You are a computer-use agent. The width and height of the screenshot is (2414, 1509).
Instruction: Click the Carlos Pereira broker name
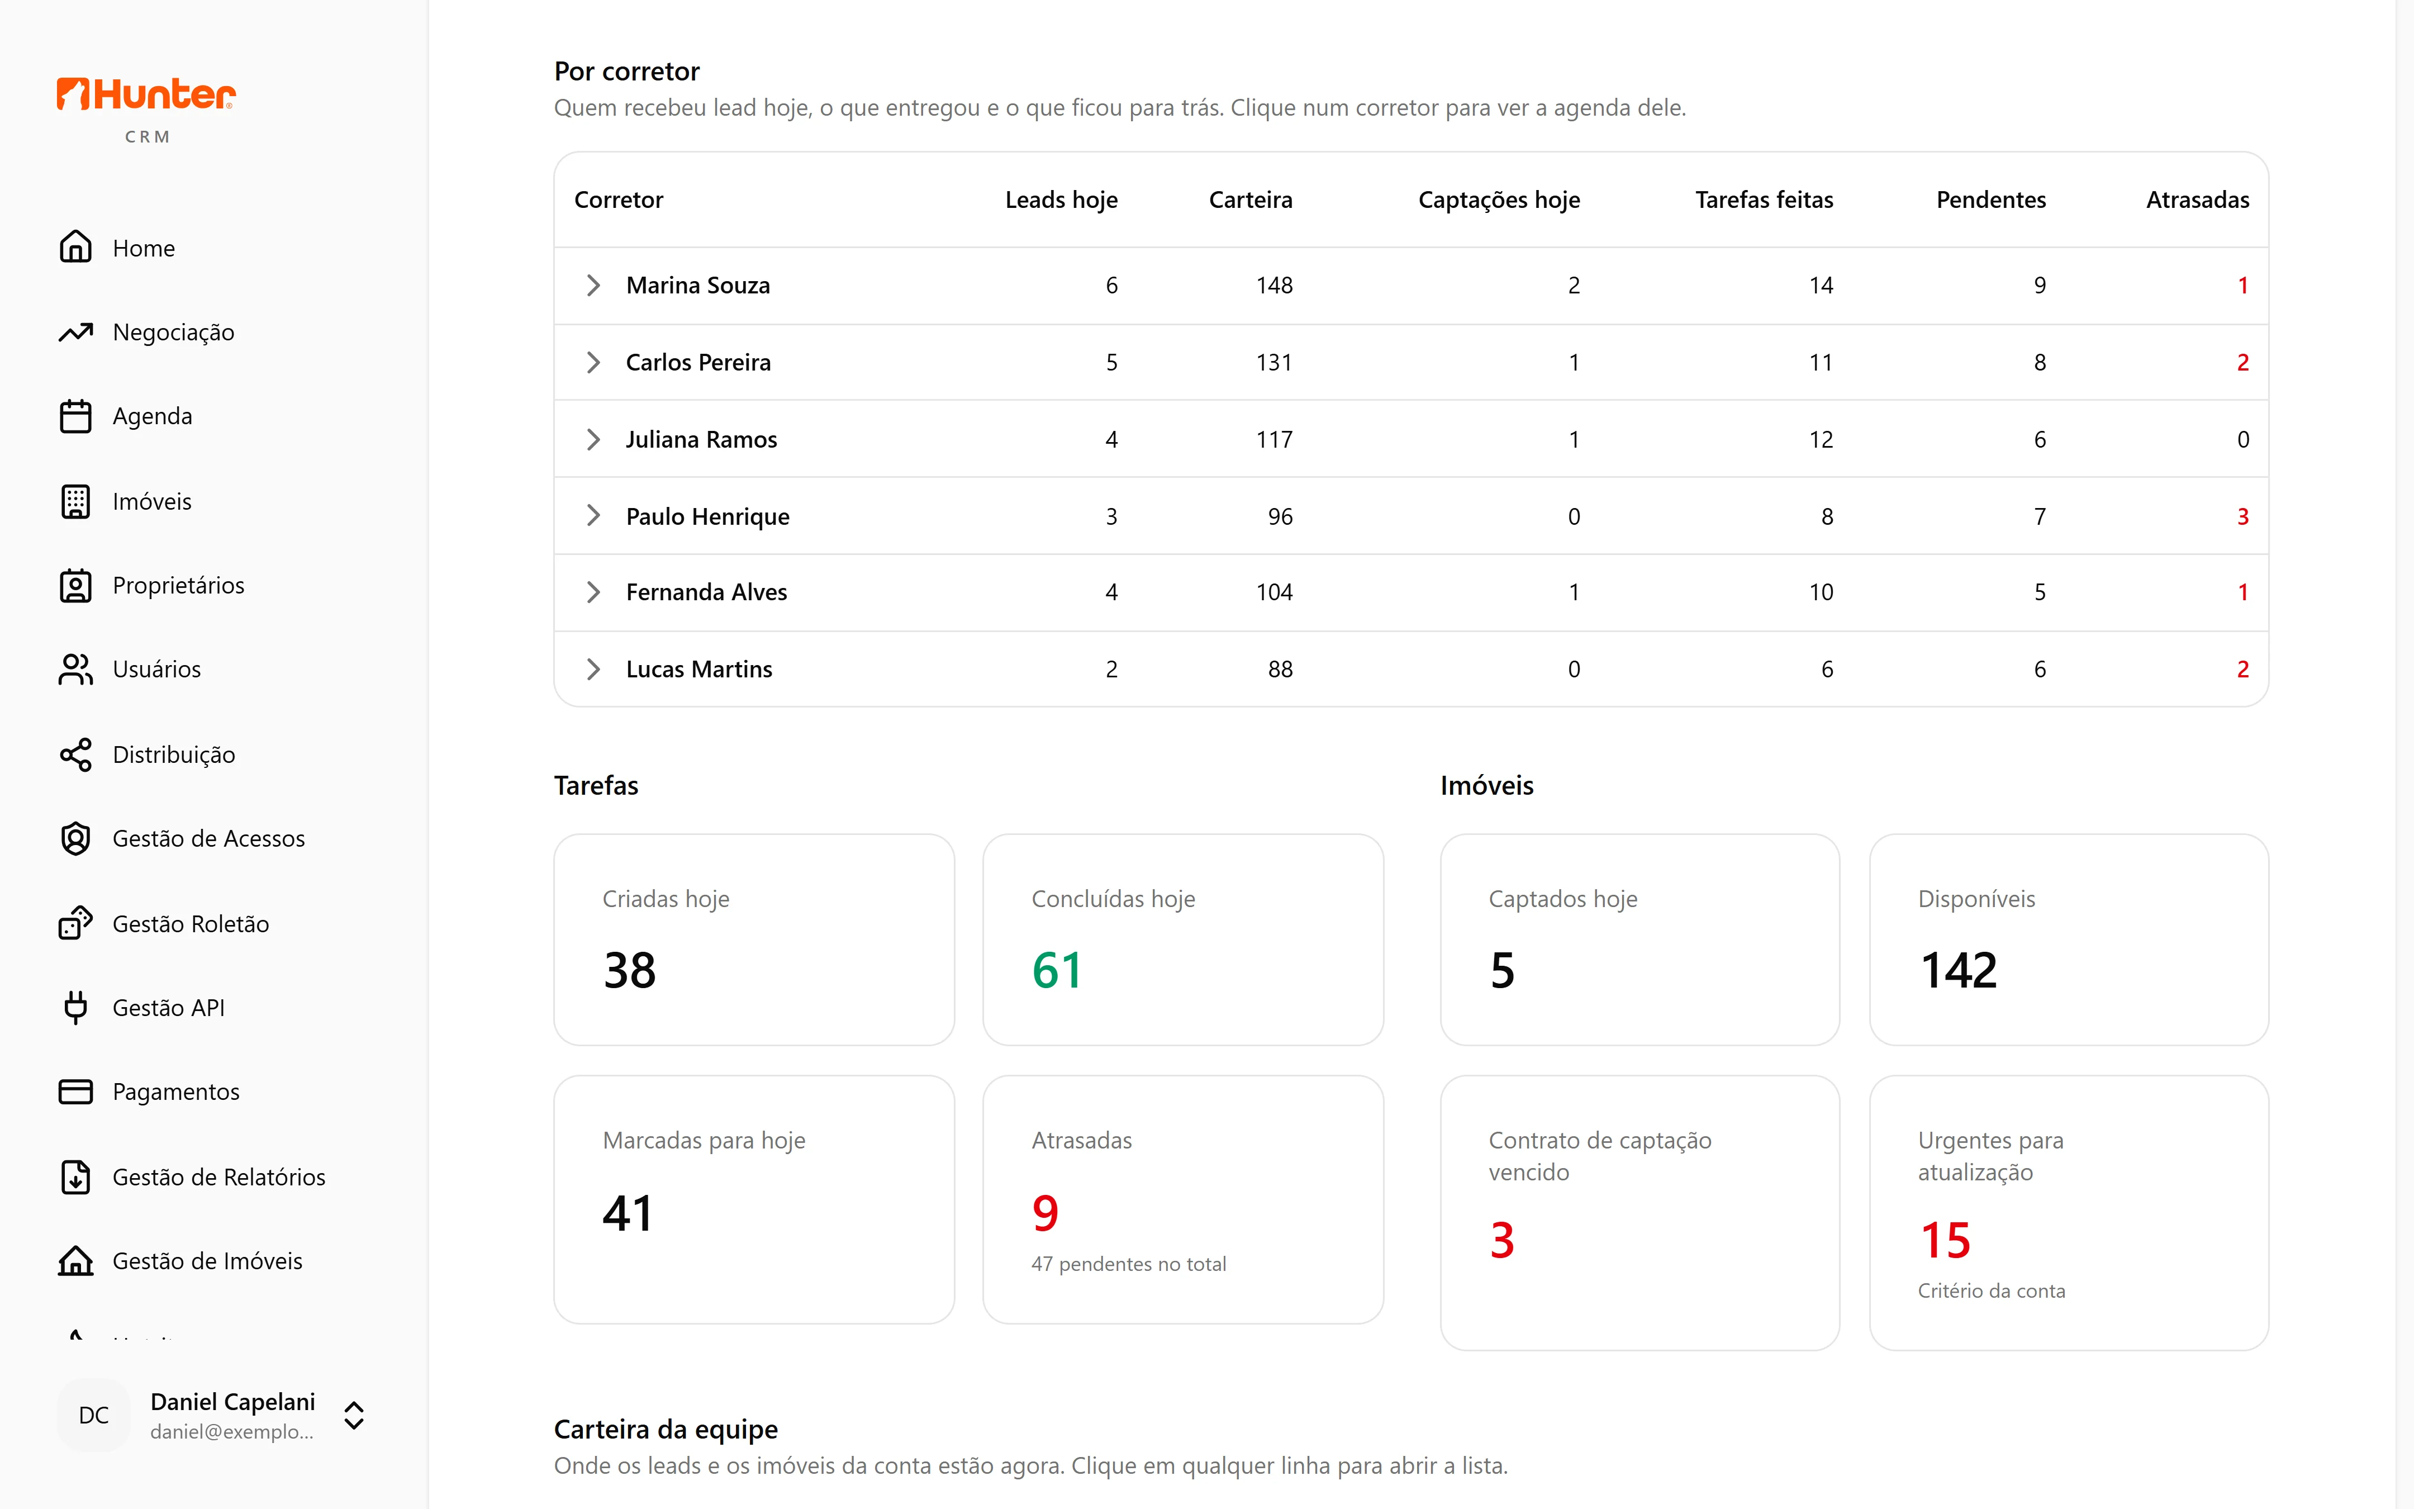698,362
